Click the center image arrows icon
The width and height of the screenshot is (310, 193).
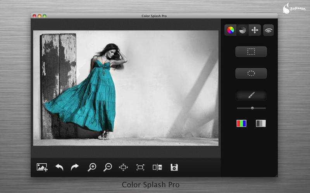124,167
